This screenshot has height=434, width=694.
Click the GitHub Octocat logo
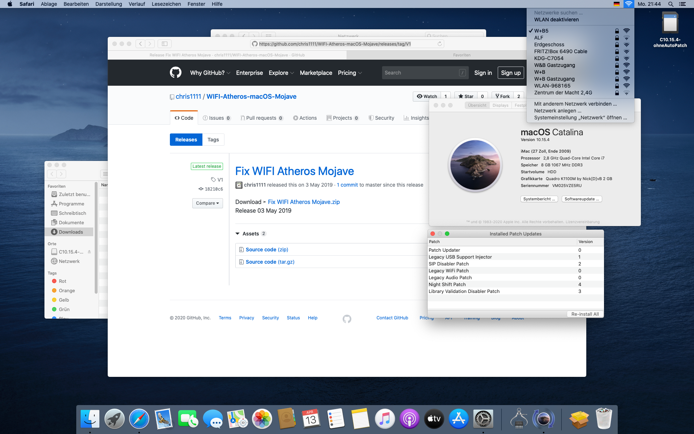click(x=176, y=73)
